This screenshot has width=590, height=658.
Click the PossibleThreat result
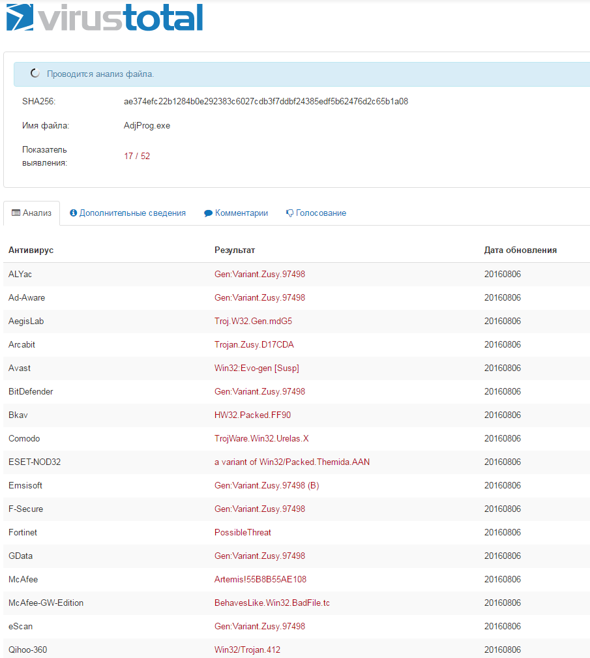point(243,533)
